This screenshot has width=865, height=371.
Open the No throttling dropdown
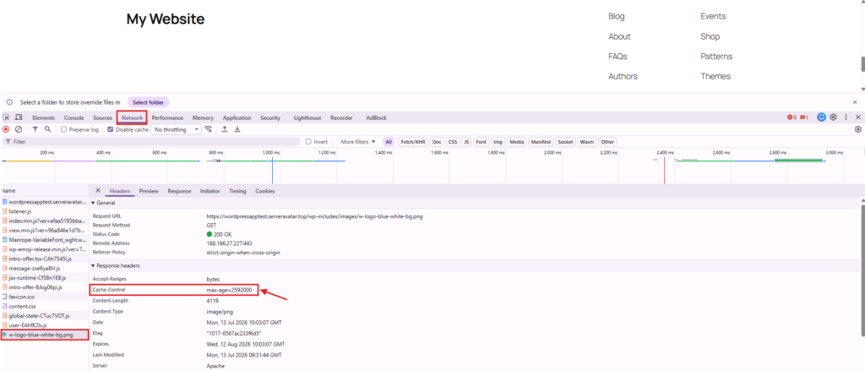[x=177, y=130]
